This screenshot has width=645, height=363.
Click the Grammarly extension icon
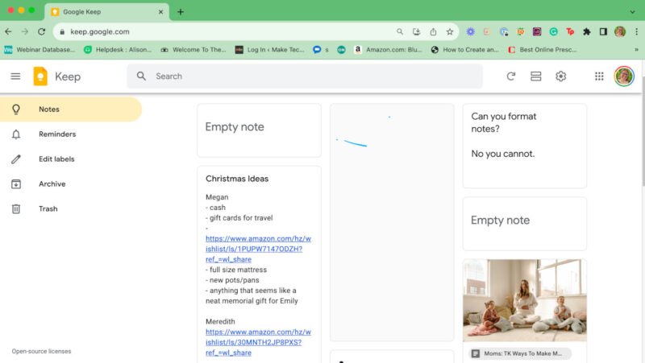(x=553, y=31)
